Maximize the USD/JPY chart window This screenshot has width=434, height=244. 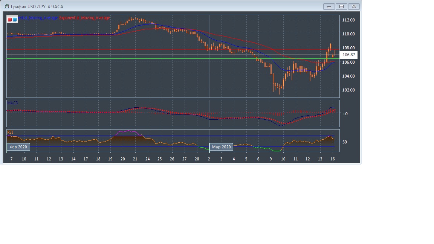(x=342, y=6)
